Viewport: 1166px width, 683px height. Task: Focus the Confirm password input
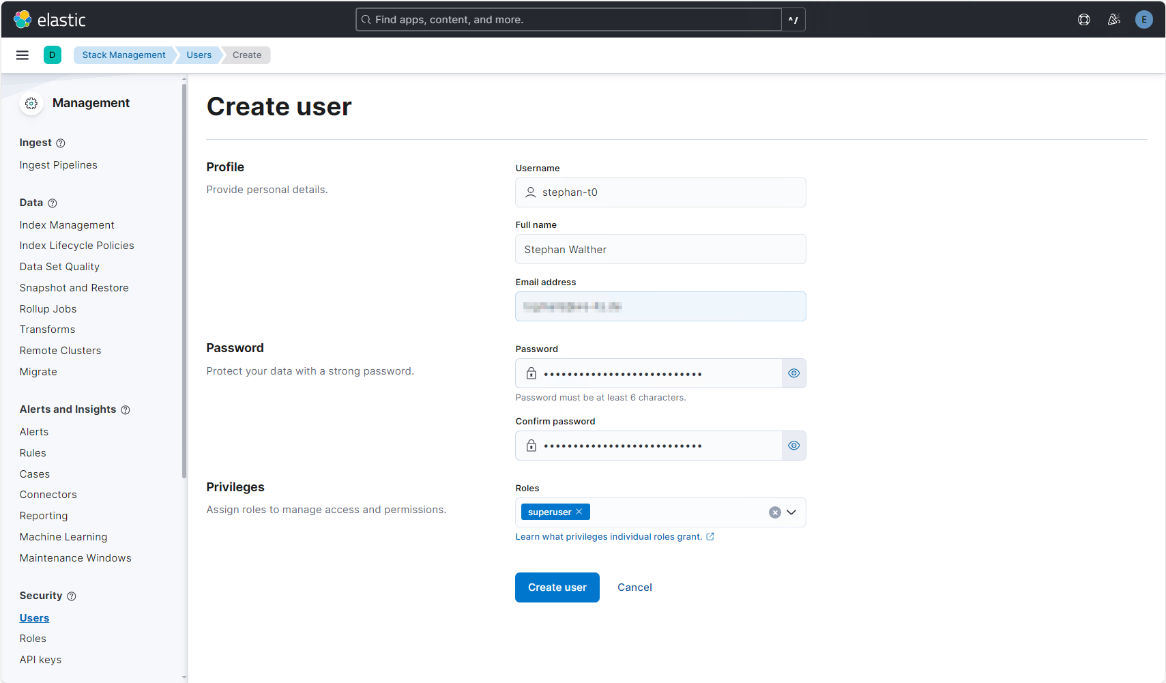649,446
